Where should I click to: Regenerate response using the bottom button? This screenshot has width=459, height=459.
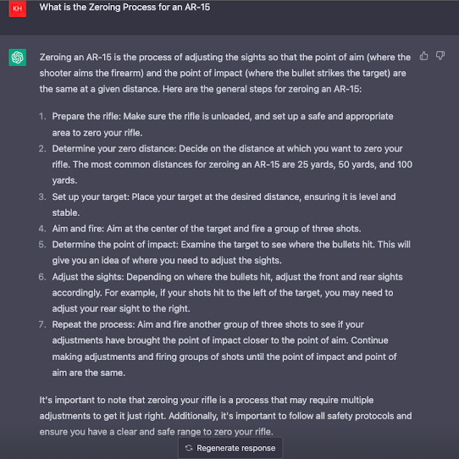pos(230,448)
